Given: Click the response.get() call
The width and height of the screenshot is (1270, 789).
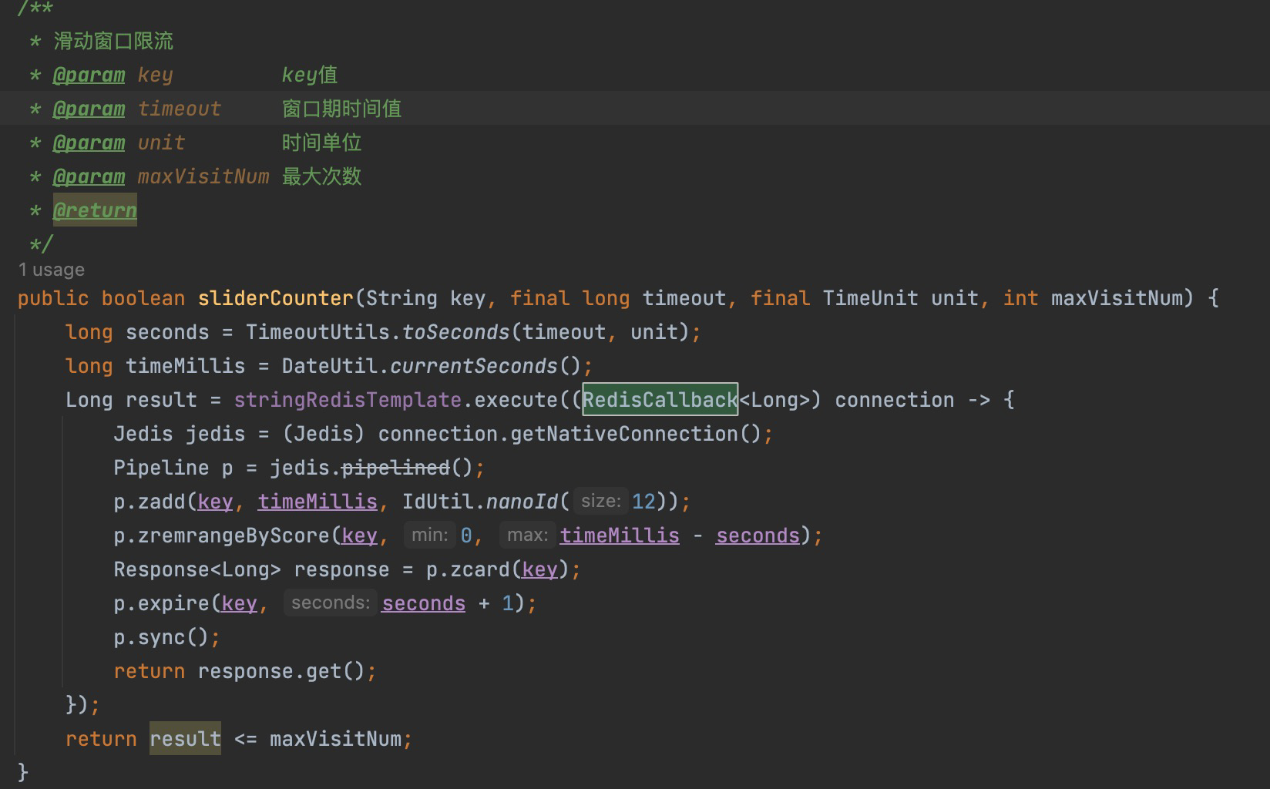Looking at the screenshot, I should pos(281,671).
